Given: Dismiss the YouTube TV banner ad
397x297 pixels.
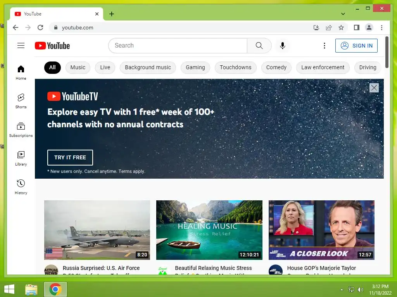Looking at the screenshot, I should point(374,88).
